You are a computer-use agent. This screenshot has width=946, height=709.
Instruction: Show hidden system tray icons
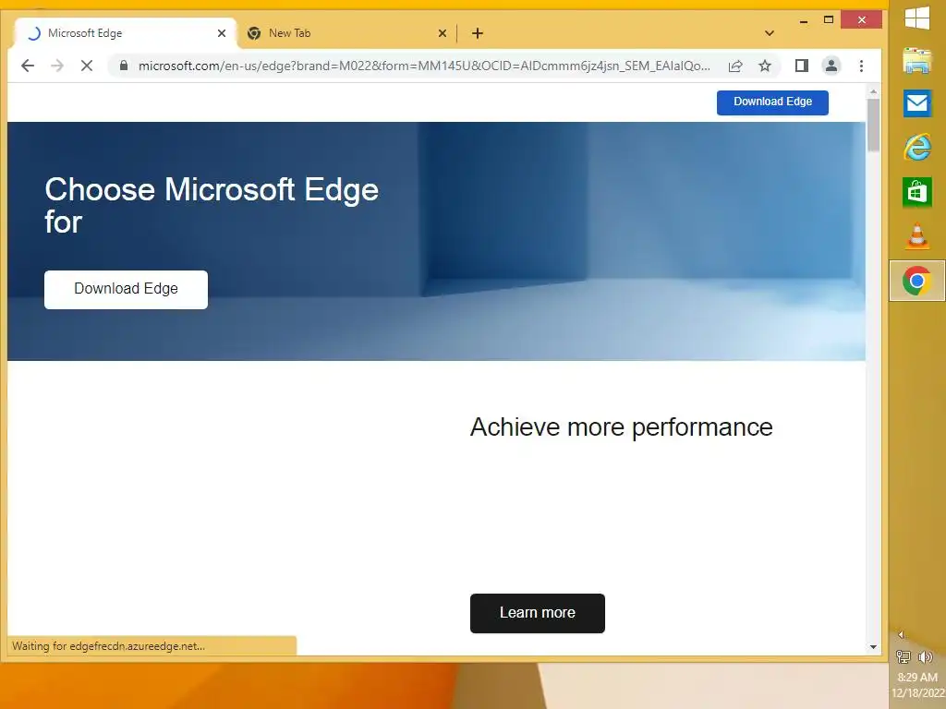pyautogui.click(x=901, y=634)
